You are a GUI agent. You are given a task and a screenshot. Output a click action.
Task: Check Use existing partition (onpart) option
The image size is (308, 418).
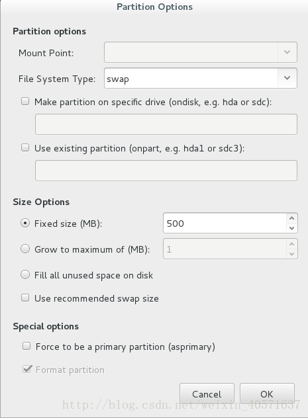point(25,147)
